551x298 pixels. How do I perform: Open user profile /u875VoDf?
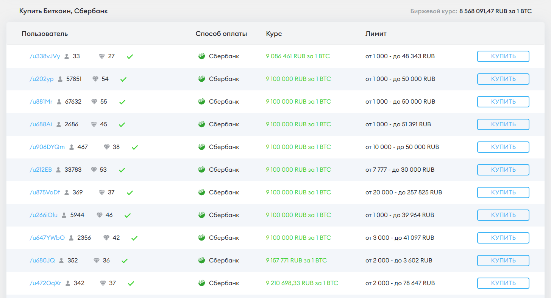pyautogui.click(x=45, y=192)
